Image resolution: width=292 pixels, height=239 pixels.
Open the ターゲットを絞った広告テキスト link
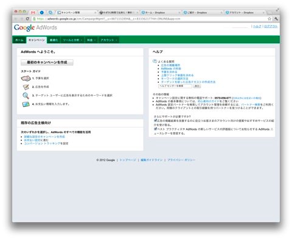[188, 82]
